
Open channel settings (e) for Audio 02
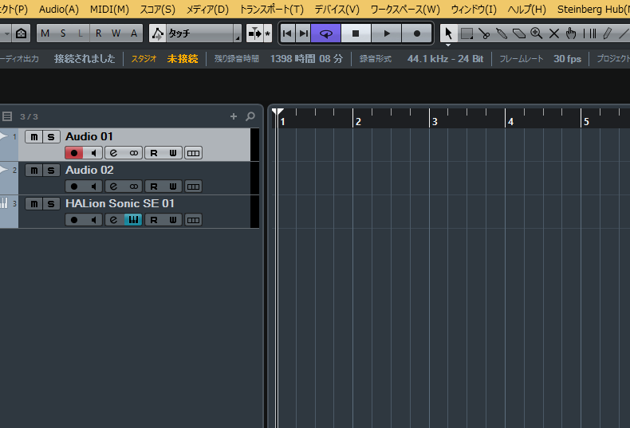point(114,187)
